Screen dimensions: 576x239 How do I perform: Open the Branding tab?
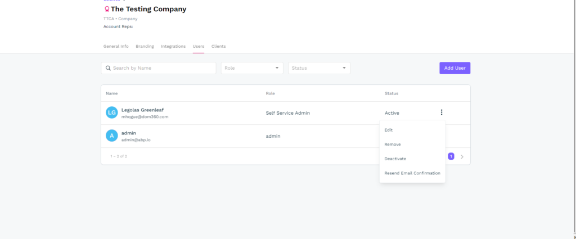(145, 46)
